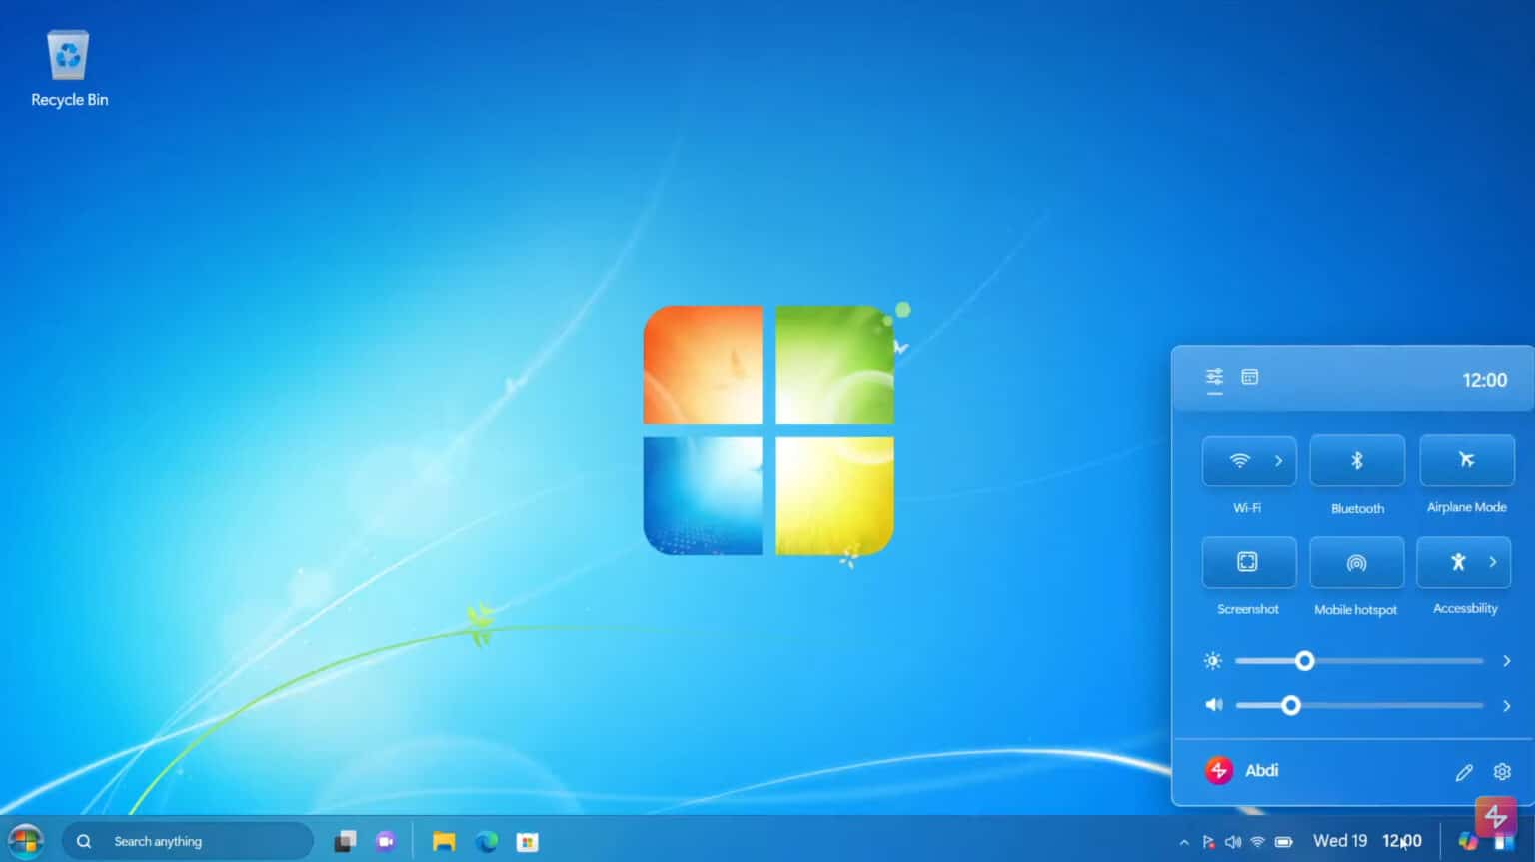Adjust the volume slider

coord(1291,705)
